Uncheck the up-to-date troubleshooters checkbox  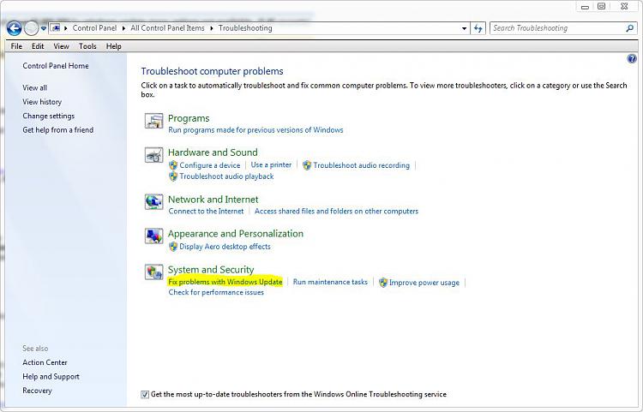pyautogui.click(x=145, y=394)
